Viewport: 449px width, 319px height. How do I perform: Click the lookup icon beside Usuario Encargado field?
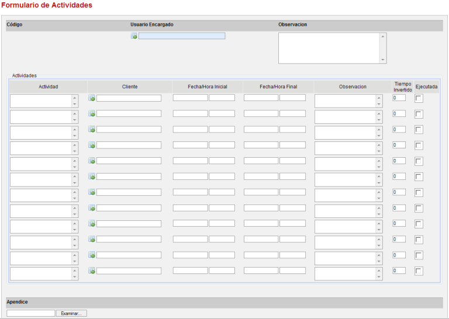(x=134, y=36)
